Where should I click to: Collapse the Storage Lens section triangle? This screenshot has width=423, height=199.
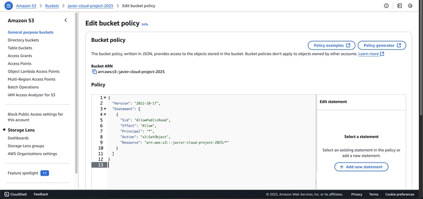coord(4,130)
